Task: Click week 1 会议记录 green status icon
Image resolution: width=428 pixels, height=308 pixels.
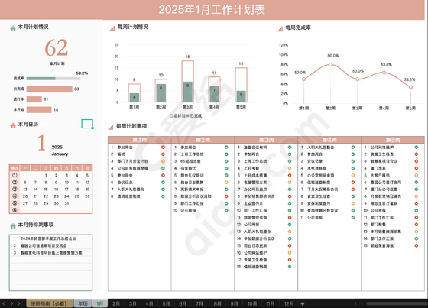Action: click(x=163, y=183)
